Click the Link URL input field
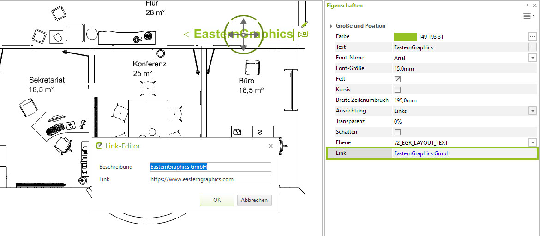The width and height of the screenshot is (540, 236). (210, 179)
